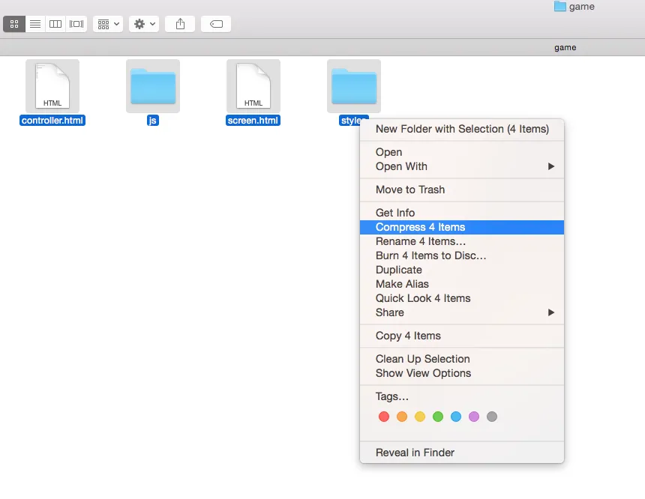The height and width of the screenshot is (499, 645).
Task: Apply the green tag color
Action: [438, 417]
